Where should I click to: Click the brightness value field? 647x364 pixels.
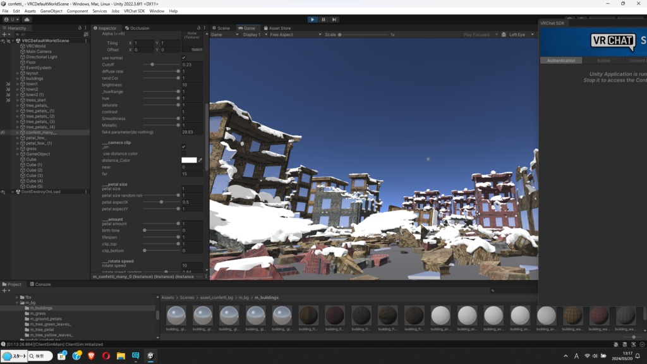pos(192,85)
